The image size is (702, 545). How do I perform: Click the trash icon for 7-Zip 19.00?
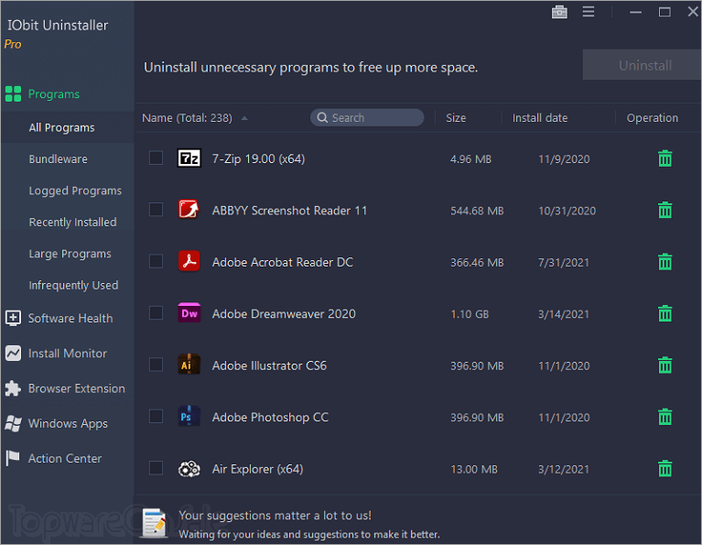[664, 158]
